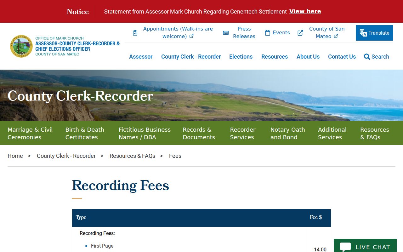Go to Home in the breadcrumb
This screenshot has width=403, height=252.
tap(15, 156)
